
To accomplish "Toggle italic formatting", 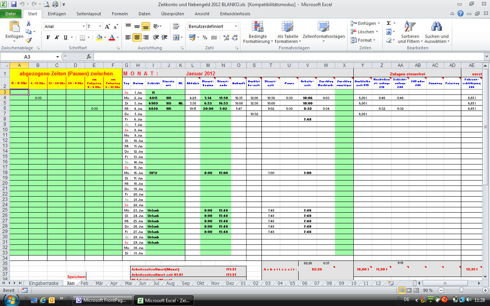I will click(57, 37).
